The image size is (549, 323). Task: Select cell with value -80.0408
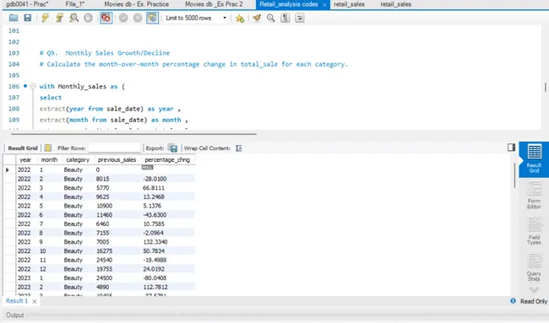click(x=168, y=278)
